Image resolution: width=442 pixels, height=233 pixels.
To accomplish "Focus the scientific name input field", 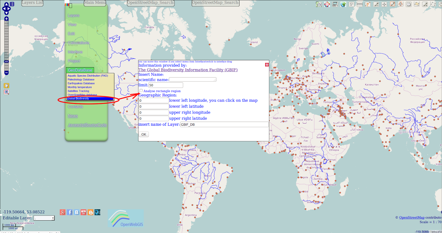I will (193, 80).
